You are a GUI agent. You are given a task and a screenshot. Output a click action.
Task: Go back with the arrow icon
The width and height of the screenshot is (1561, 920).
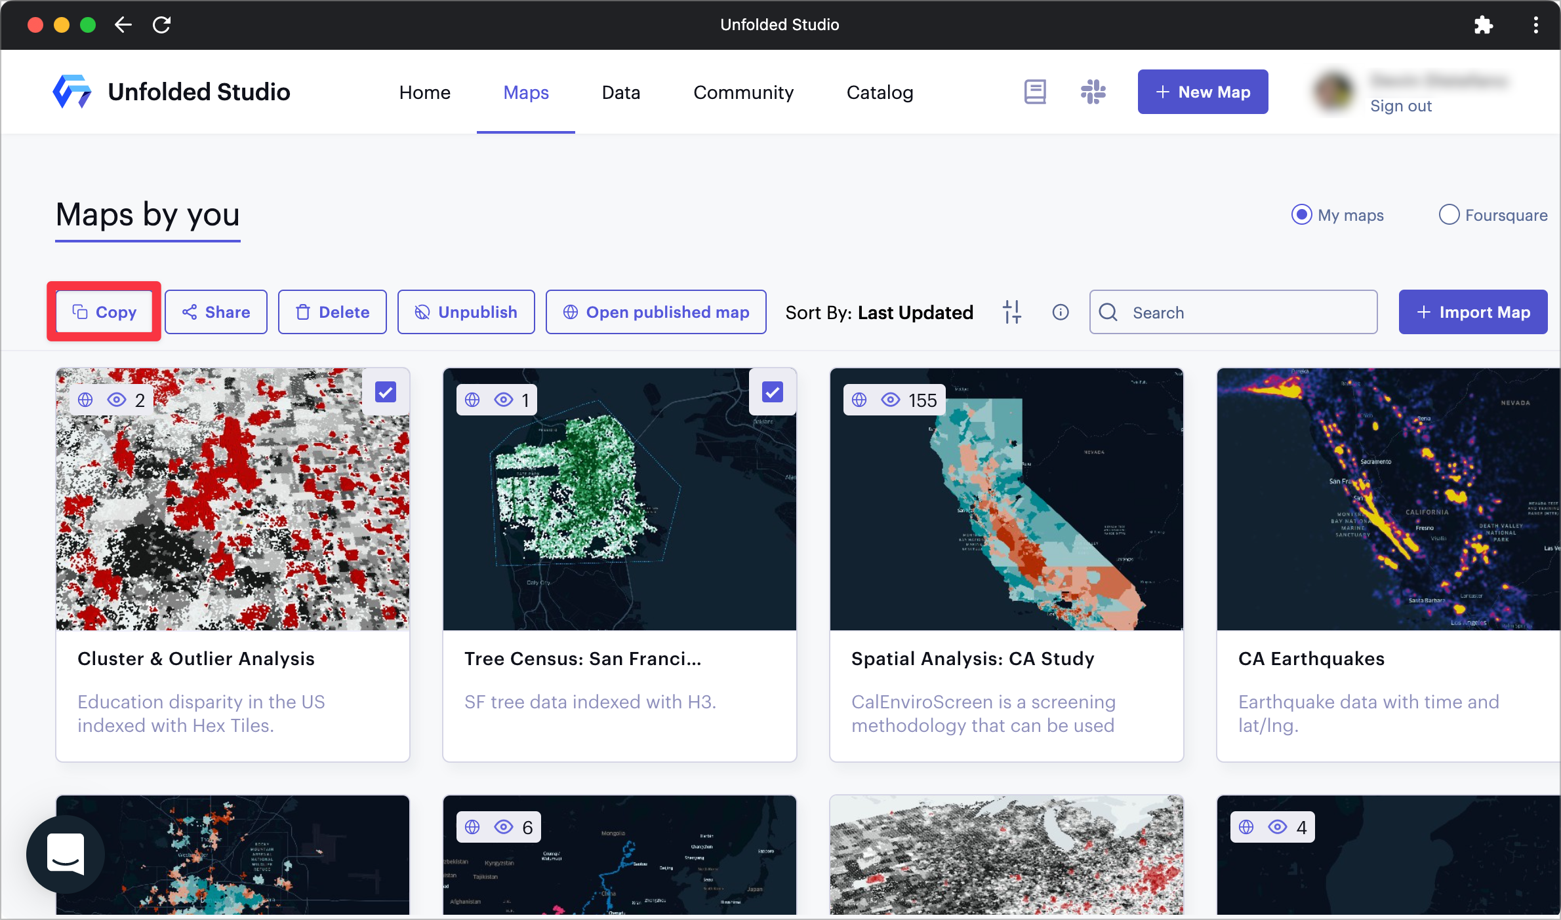tap(123, 25)
